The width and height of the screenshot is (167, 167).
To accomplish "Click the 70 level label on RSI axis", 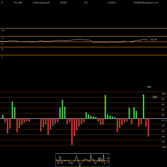I will [2, 38].
